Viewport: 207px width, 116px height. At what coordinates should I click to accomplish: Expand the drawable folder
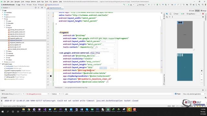tap(5, 23)
